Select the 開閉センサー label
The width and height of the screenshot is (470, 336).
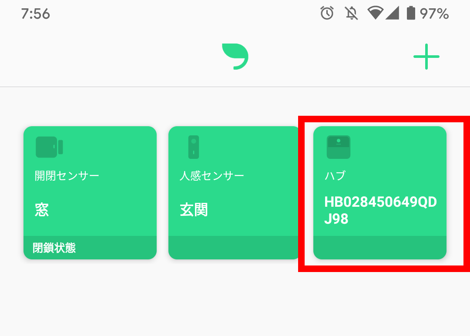(x=67, y=176)
